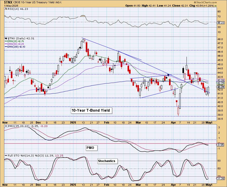Click the 'INDX' label in the header
This screenshot has width=227, height=187.
coord(58,3)
